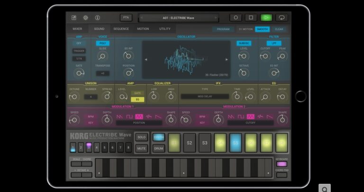Open the wavetable oscillator display
Image resolution: width=364 pixels, height=192 pixels.
tap(186, 60)
